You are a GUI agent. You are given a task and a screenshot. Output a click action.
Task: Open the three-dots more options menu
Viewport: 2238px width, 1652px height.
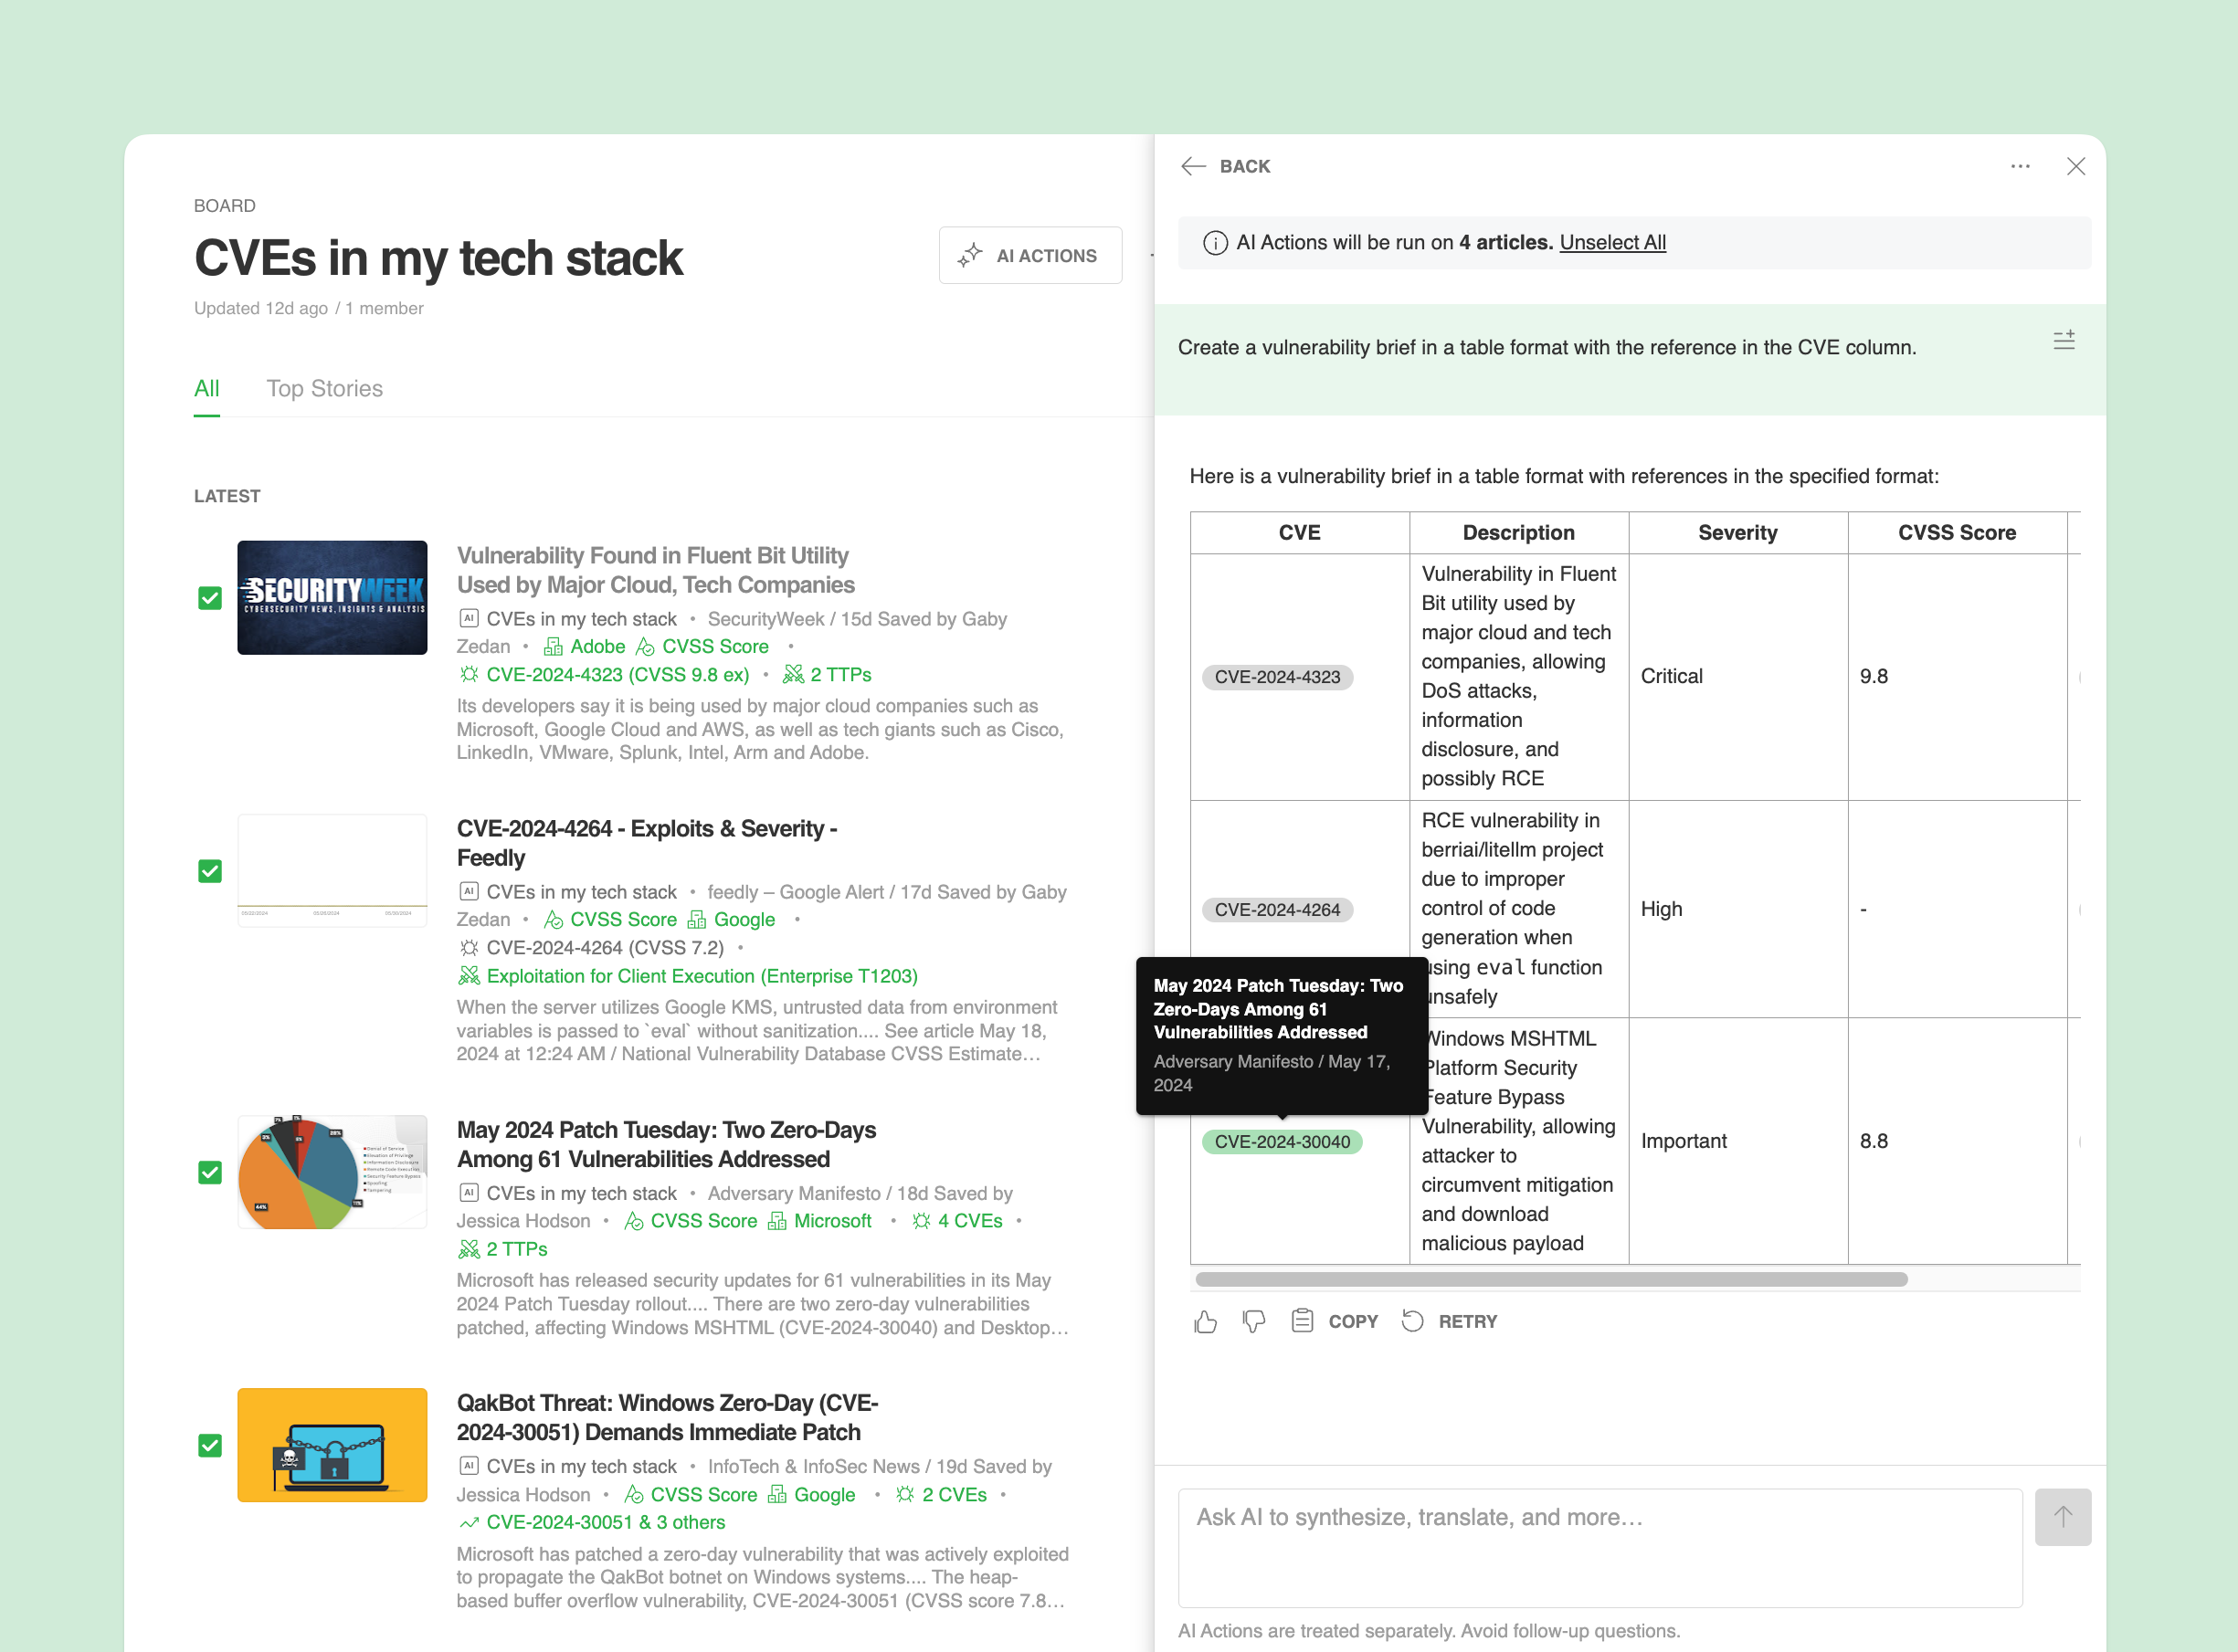tap(2020, 166)
